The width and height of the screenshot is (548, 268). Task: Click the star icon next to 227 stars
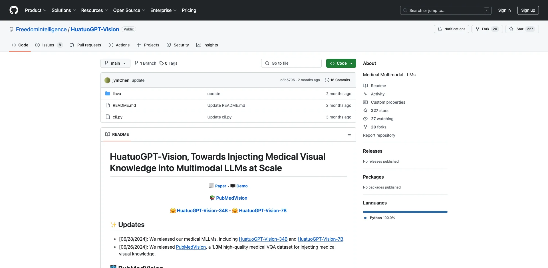365,111
